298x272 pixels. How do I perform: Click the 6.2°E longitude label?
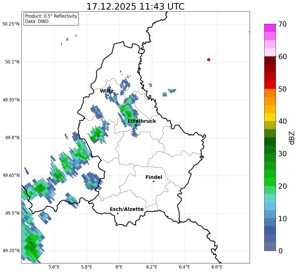pyautogui.click(x=152, y=267)
